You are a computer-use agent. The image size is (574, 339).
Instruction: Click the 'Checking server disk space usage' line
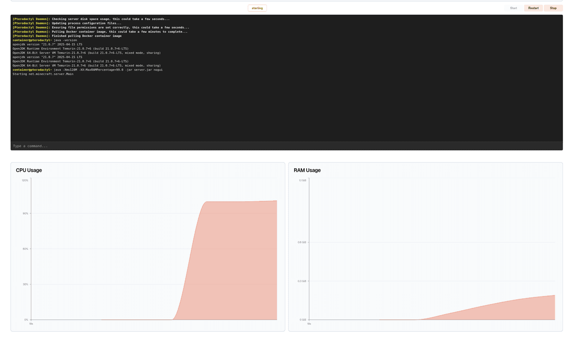click(91, 19)
